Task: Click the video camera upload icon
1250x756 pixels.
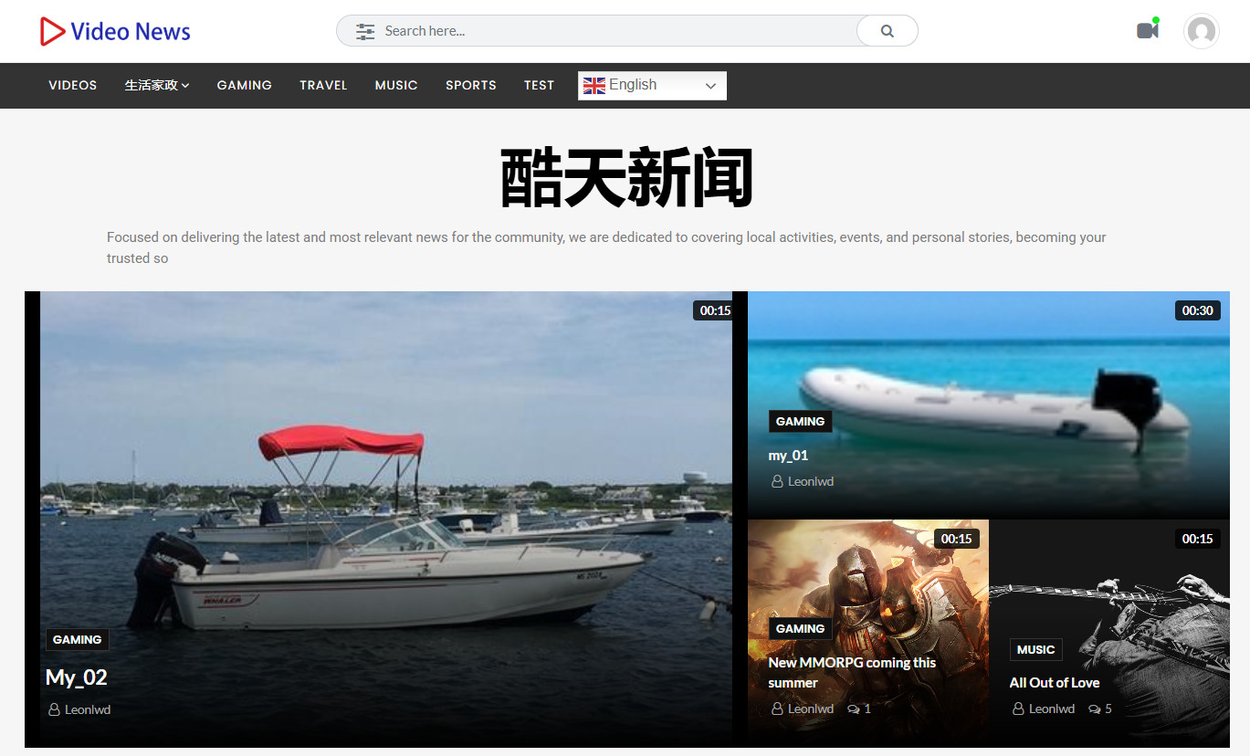Action: pos(1147,30)
